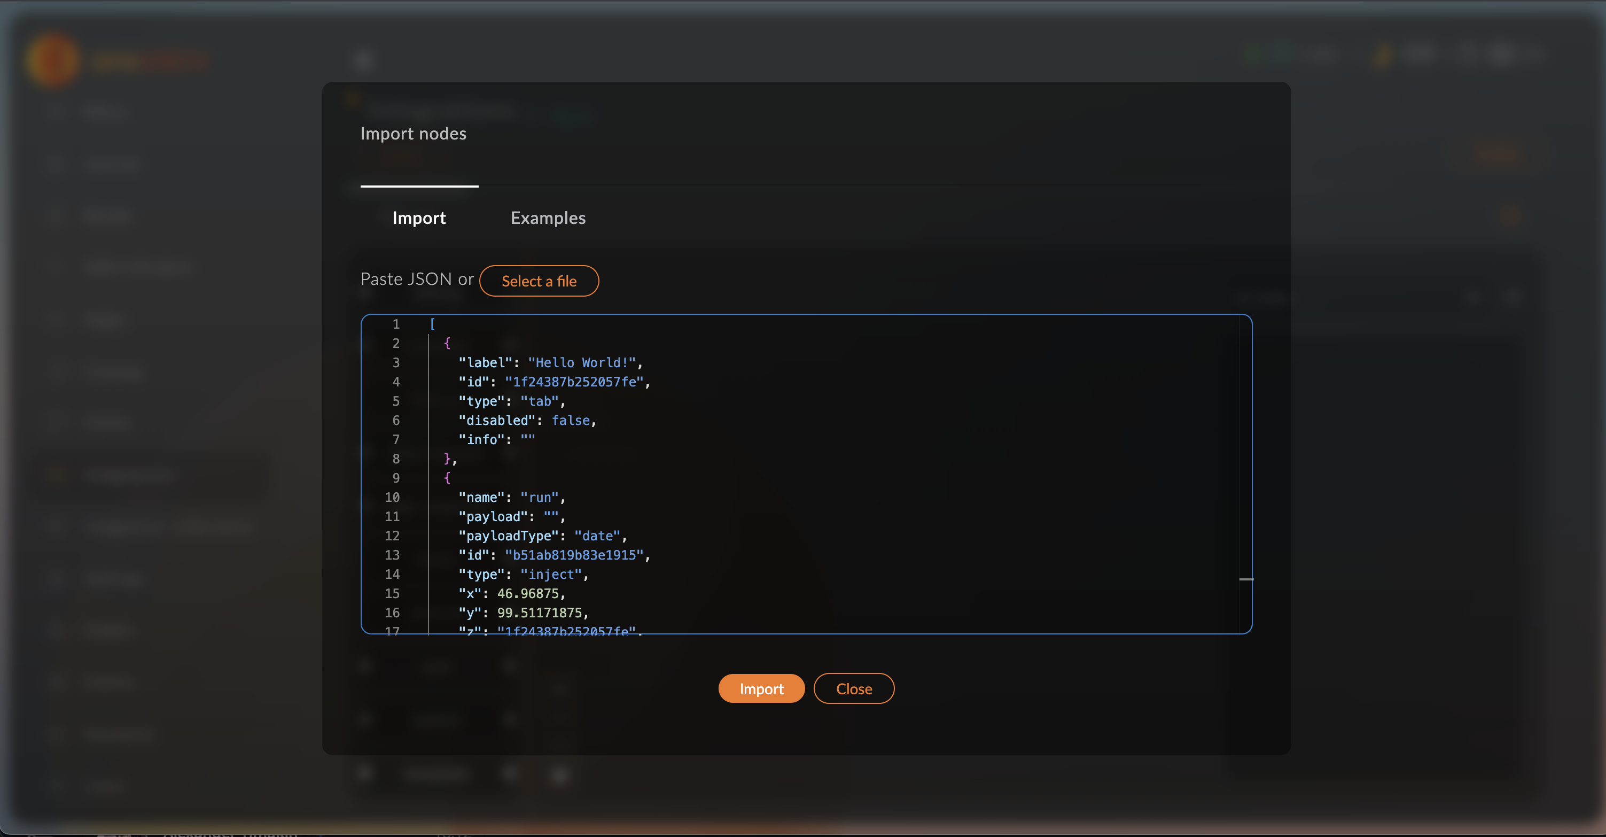Click the opening bracket on line 1
Viewport: 1606px width, 837px height.
pyautogui.click(x=432, y=324)
